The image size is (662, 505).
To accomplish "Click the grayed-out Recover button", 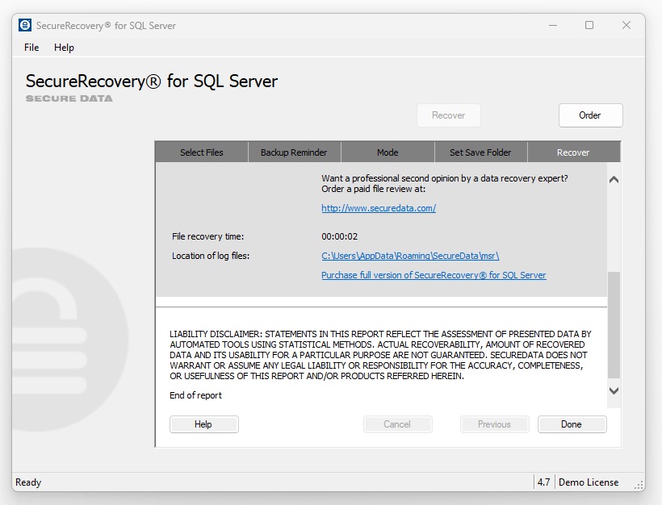I will [x=448, y=115].
